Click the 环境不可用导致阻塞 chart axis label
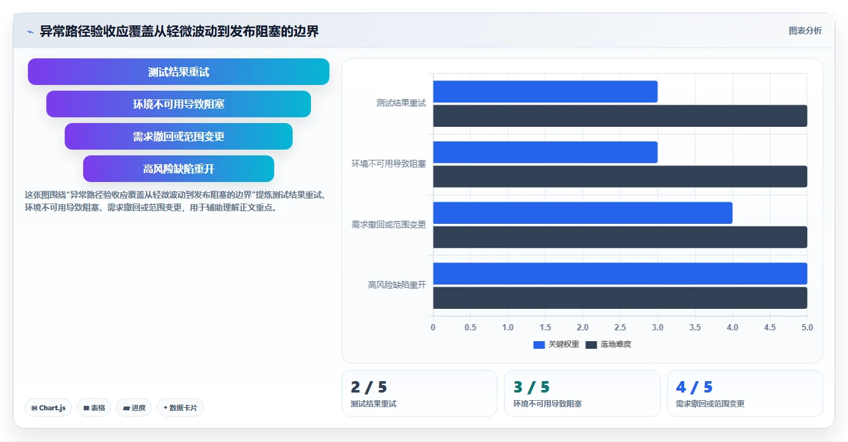 [389, 164]
